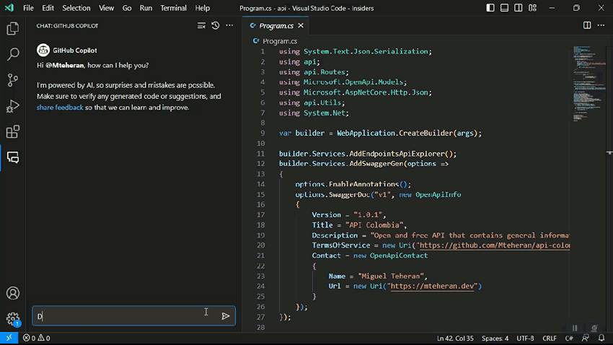
Task: Select the Program.cs editor tab
Action: (x=276, y=25)
